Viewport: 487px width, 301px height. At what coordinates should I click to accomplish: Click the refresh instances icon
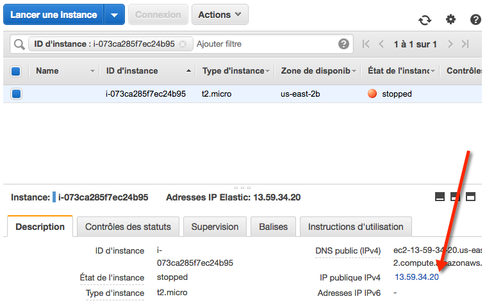coord(425,20)
